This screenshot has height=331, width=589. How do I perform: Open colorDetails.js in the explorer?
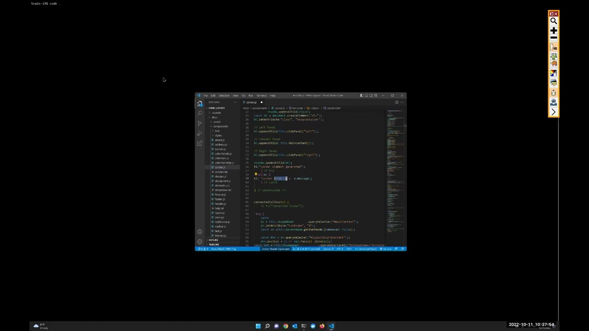click(x=223, y=154)
